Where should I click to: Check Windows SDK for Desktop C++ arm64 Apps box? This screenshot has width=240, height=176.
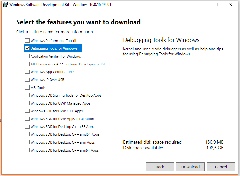pos(27,150)
